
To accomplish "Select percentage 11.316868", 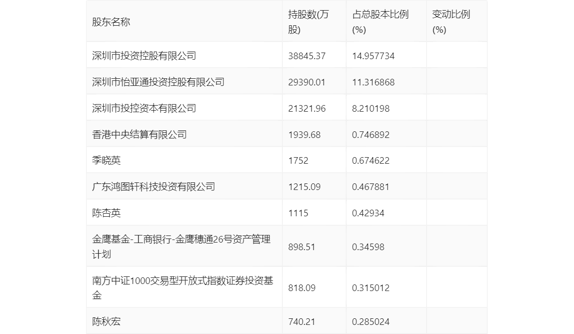I will pyautogui.click(x=374, y=82).
